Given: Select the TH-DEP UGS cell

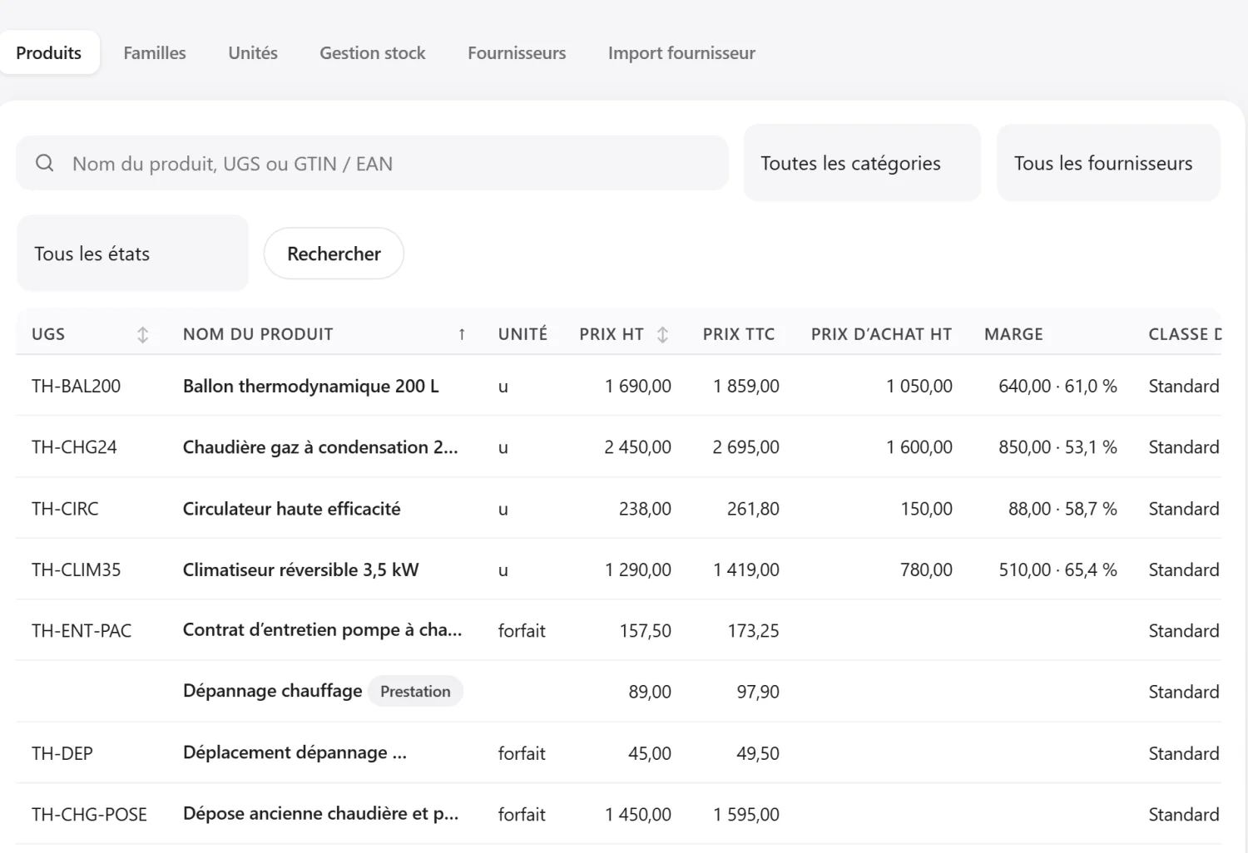Looking at the screenshot, I should tap(62, 753).
